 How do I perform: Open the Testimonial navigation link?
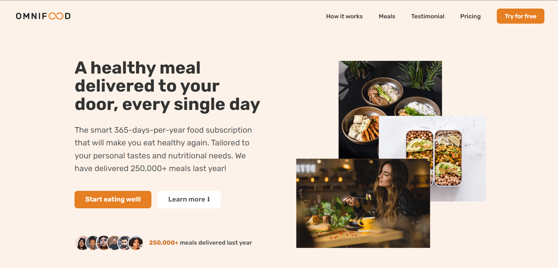[x=428, y=16]
